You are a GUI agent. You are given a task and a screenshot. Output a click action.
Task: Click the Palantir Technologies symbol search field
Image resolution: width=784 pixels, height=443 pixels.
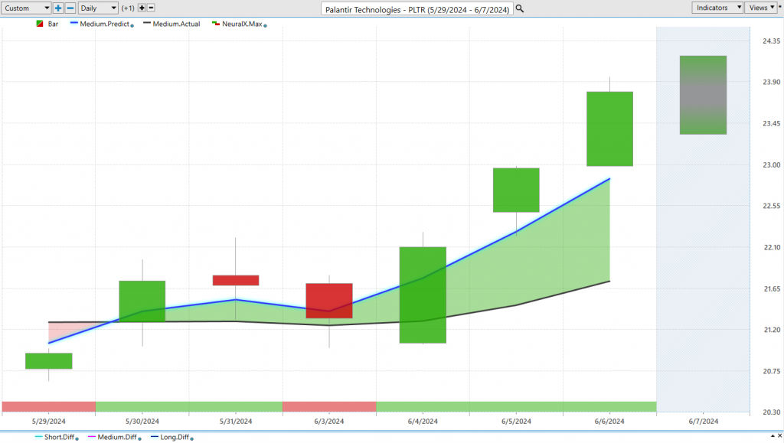pos(417,9)
